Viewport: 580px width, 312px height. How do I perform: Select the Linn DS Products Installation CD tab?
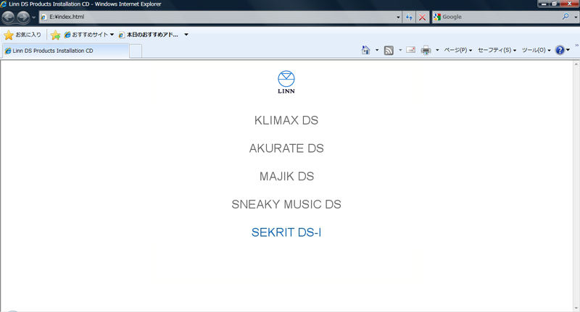click(x=66, y=51)
